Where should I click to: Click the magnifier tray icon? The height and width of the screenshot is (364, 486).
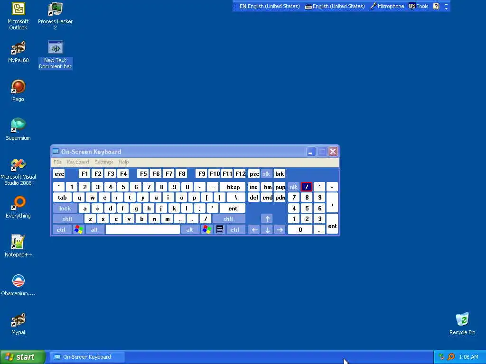pyautogui.click(x=451, y=357)
